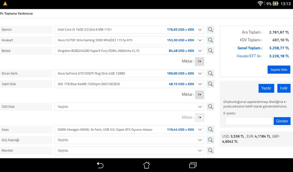Screen dimensions: 293x172
Task: Click the KDV Toplamı 497,10 TL value
Action: (281, 40)
